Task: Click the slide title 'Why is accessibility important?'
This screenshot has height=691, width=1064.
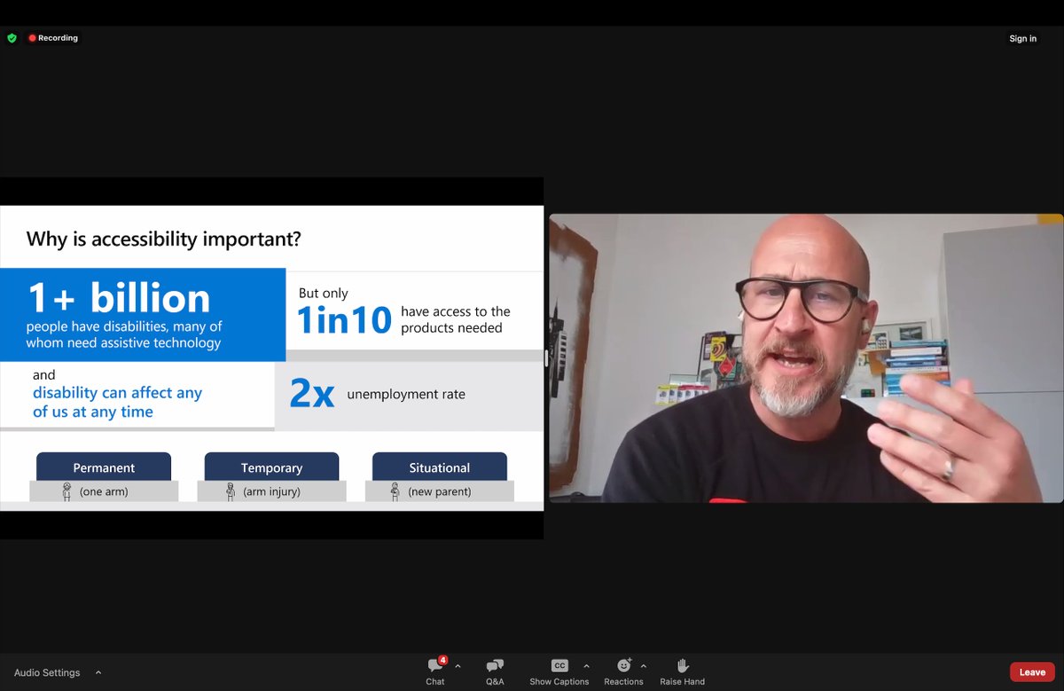Action: 164,239
